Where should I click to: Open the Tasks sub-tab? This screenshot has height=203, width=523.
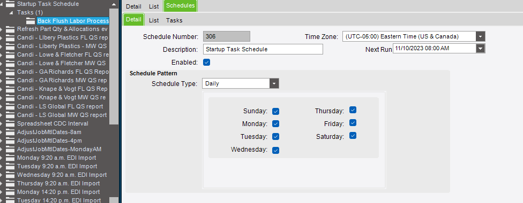pyautogui.click(x=175, y=20)
